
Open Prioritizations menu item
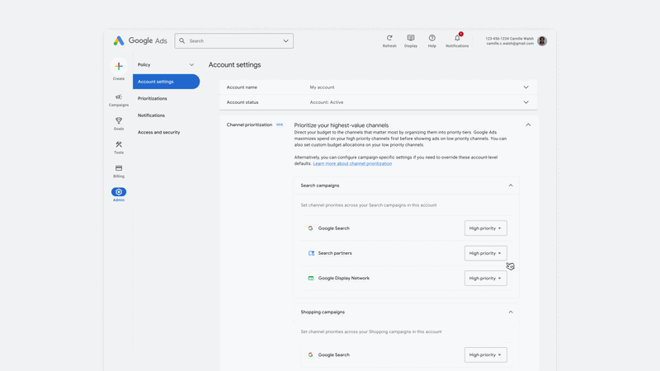[153, 98]
